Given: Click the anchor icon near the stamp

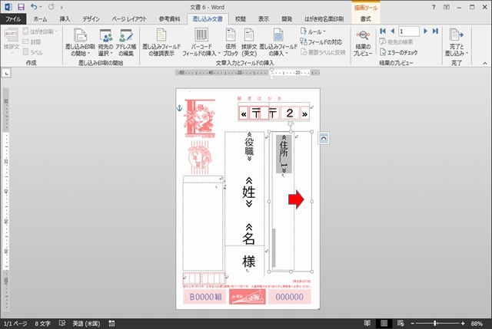Looking at the screenshot, I should (179, 108).
